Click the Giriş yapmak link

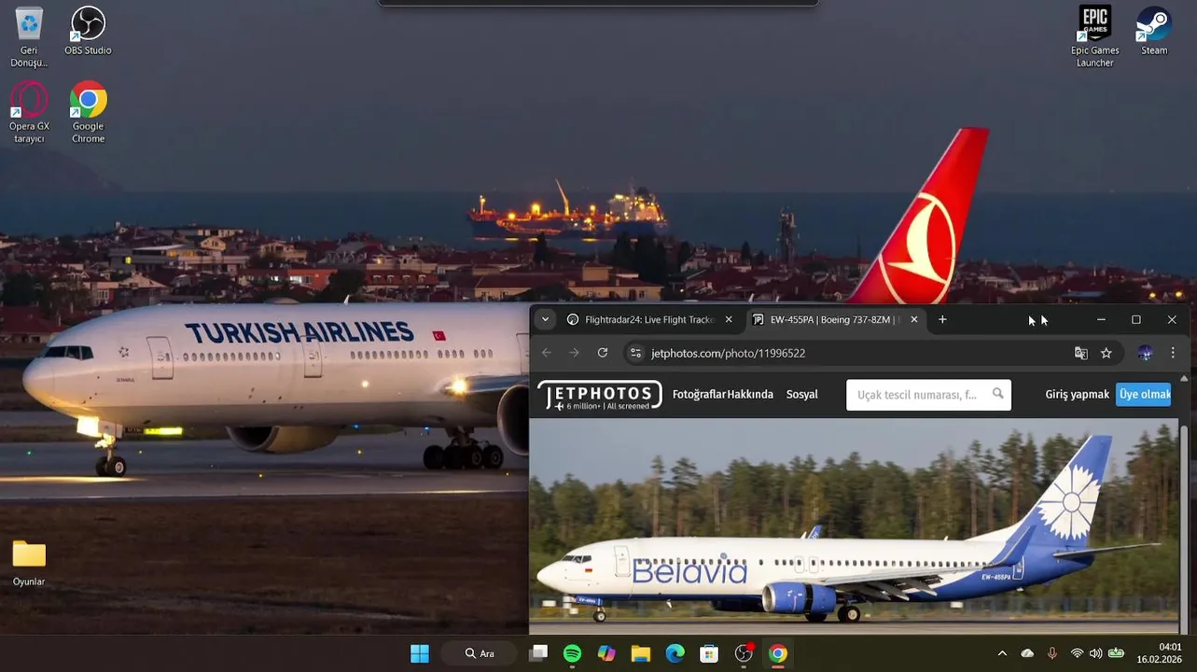(1077, 395)
